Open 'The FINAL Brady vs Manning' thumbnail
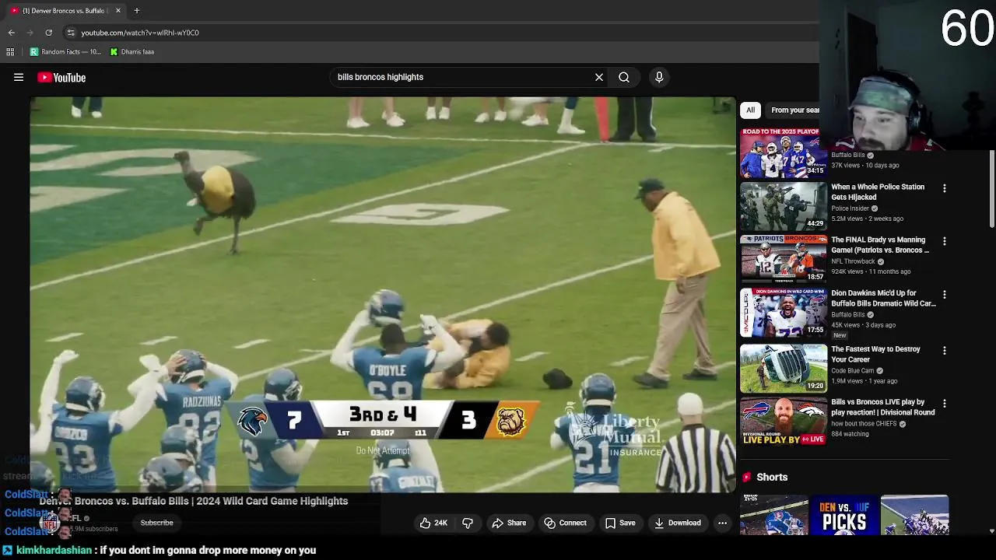This screenshot has width=996, height=560. (784, 259)
